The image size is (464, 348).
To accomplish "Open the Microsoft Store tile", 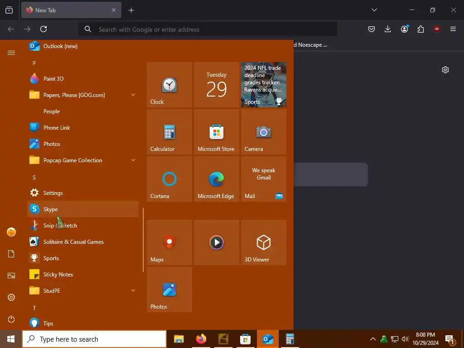I will coord(217,132).
